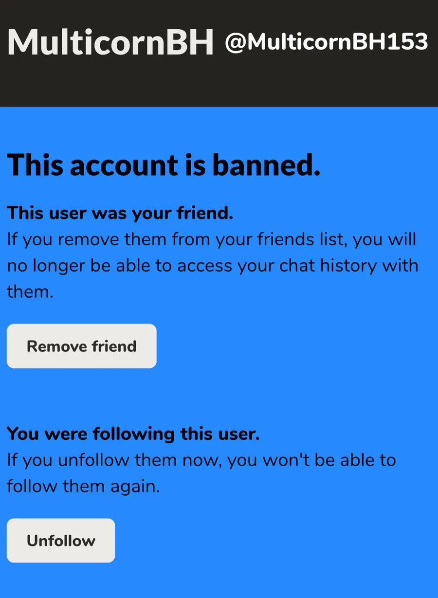The width and height of the screenshot is (438, 598).
Task: Select the MulticornBH display name
Action: click(110, 42)
